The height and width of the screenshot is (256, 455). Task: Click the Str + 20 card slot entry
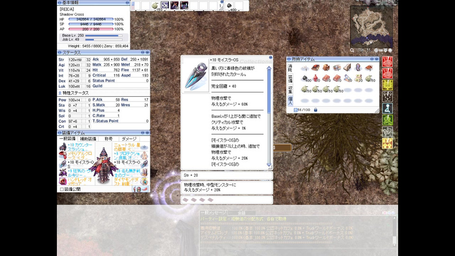pos(227,175)
